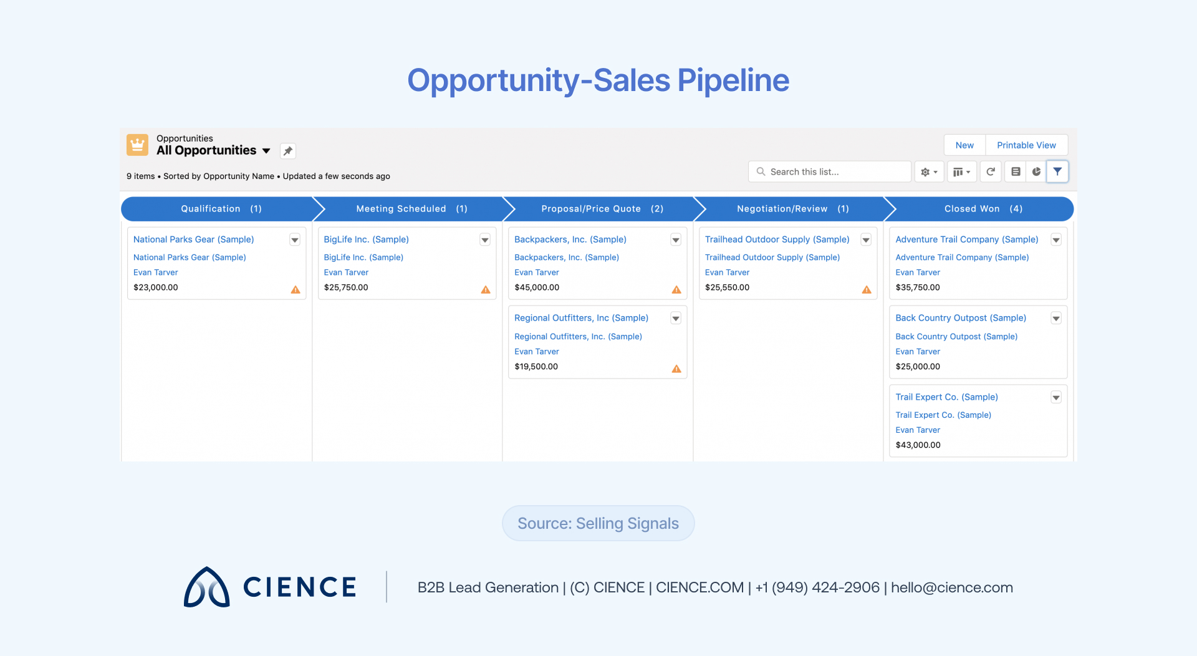Click the feed/details panel icon
This screenshot has height=656, width=1197.
[x=1015, y=171]
